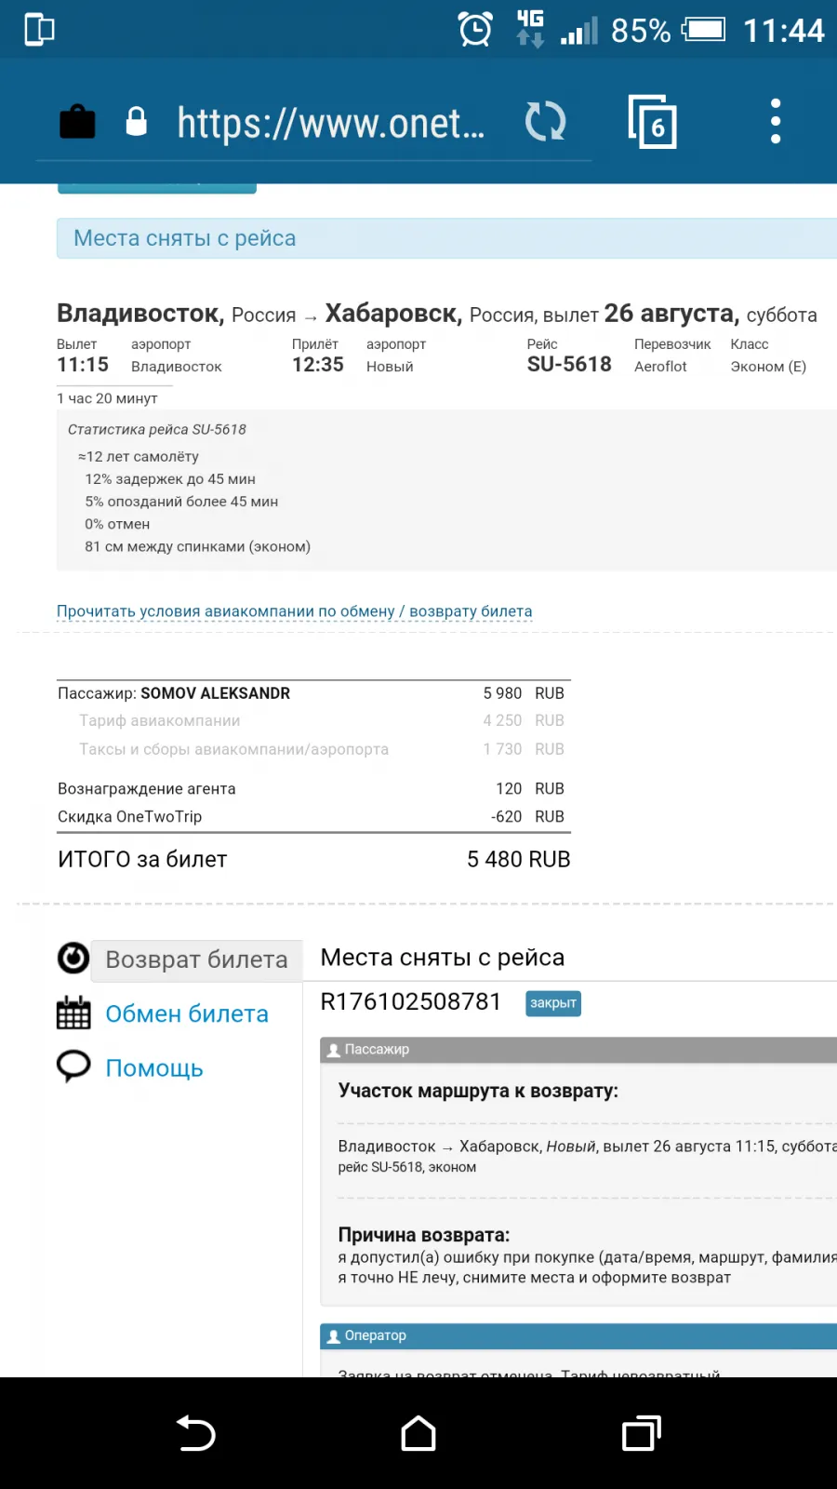The width and height of the screenshot is (837, 1489).
Task: Read airline exchange and refund conditions link
Action: click(295, 611)
